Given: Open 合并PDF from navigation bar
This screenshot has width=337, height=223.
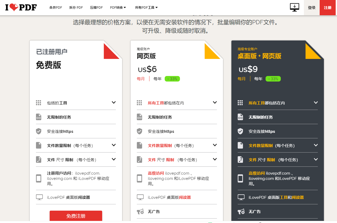Looking at the screenshot, I should tap(56, 8).
